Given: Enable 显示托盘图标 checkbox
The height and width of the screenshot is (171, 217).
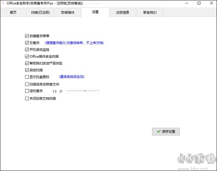Looking at the screenshot, I should click(x=27, y=77).
